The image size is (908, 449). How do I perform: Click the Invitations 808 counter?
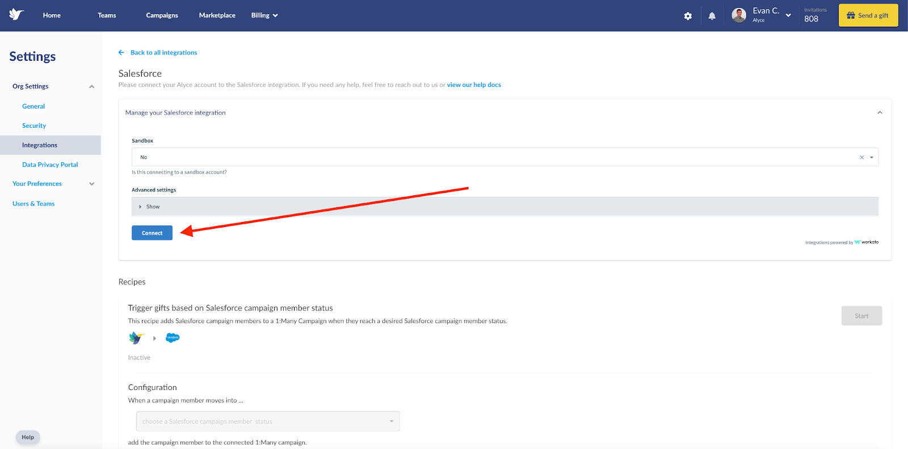[x=814, y=15]
